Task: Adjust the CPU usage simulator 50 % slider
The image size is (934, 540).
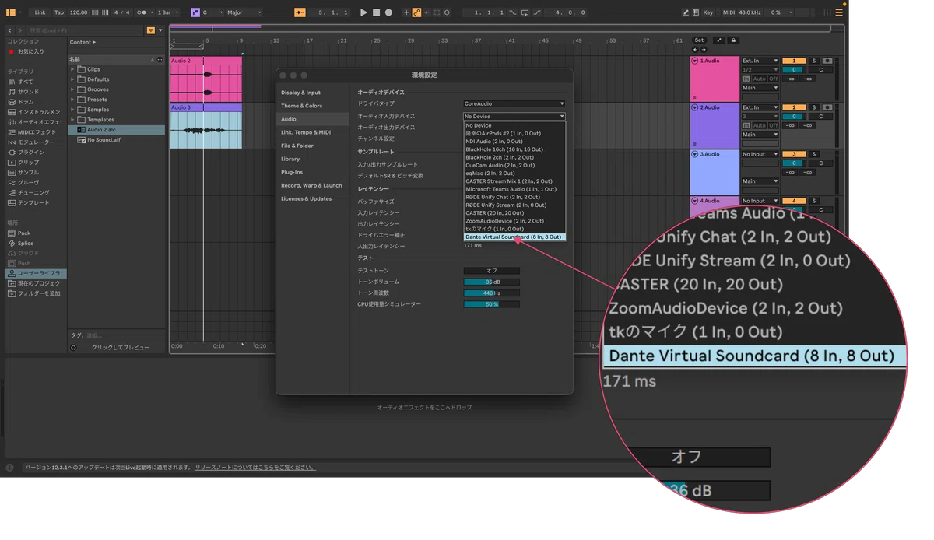Action: pyautogui.click(x=492, y=304)
